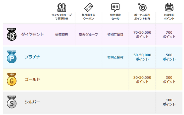Click 特別ご招待 in the Platinum row
184x115 pixels.
click(x=115, y=57)
